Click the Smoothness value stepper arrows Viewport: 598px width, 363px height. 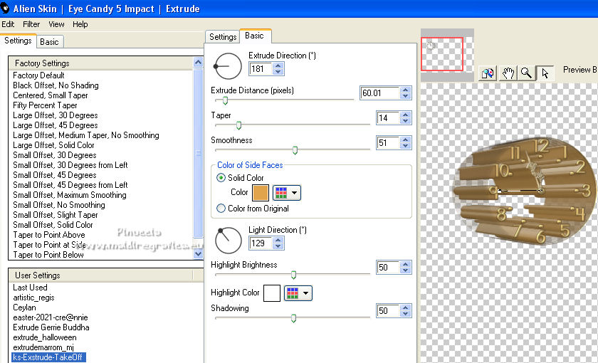[x=406, y=143]
